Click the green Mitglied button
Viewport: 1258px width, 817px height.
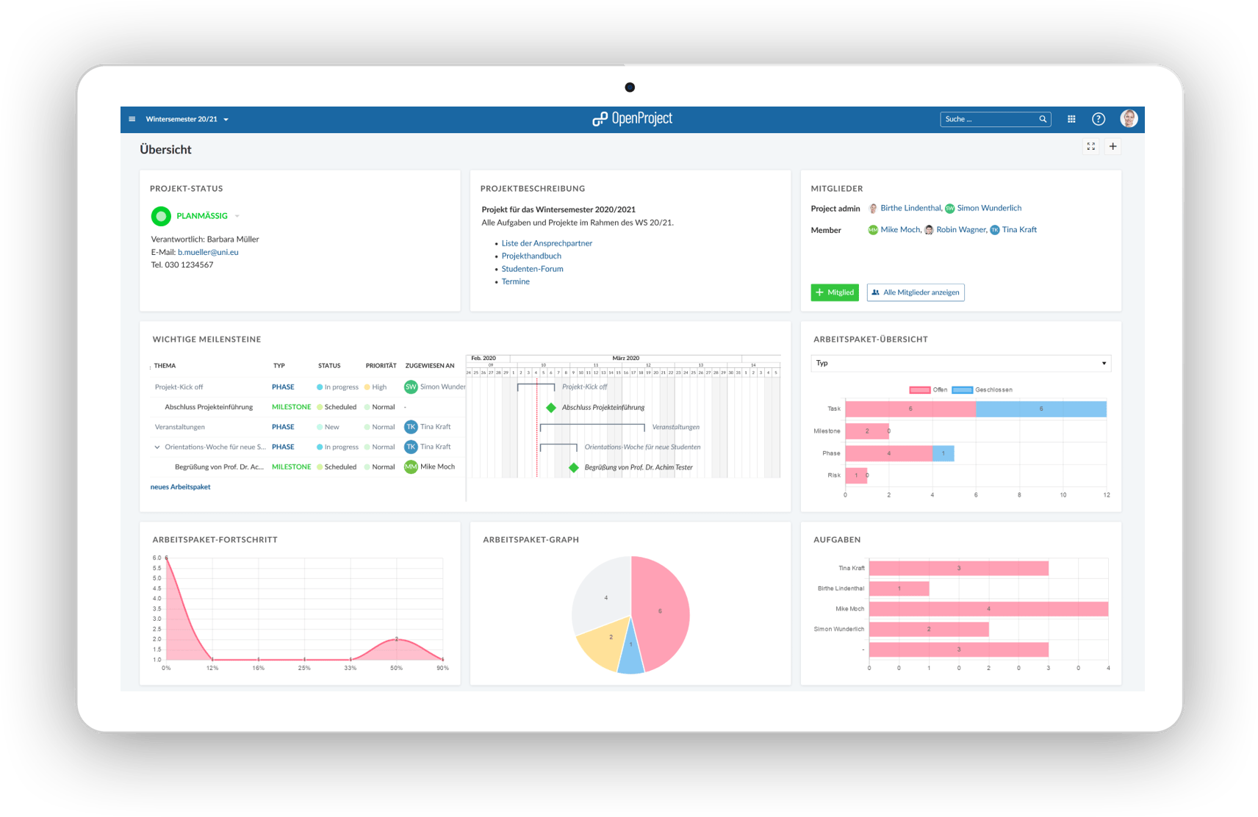(x=835, y=292)
